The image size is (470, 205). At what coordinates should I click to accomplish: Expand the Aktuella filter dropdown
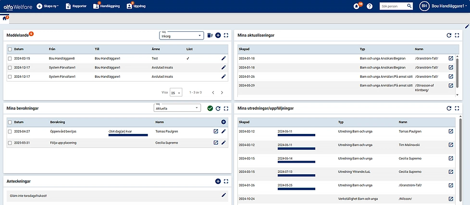(176, 109)
